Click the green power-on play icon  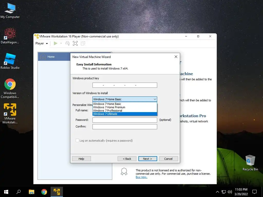[x=55, y=43]
